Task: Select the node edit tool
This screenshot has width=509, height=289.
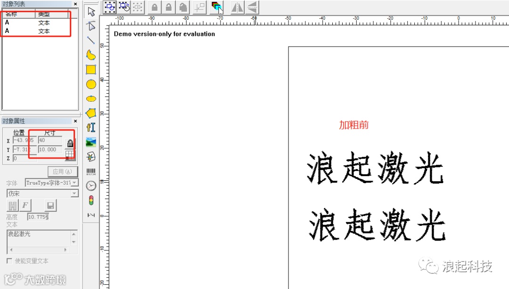Action: (x=91, y=26)
